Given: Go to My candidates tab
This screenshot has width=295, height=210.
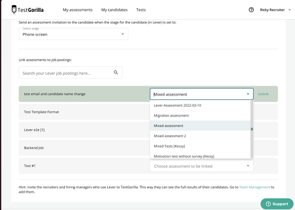Looking at the screenshot, I should pyautogui.click(x=114, y=10).
